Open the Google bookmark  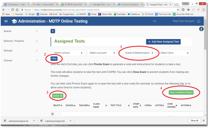pyautogui.click(x=30, y=14)
